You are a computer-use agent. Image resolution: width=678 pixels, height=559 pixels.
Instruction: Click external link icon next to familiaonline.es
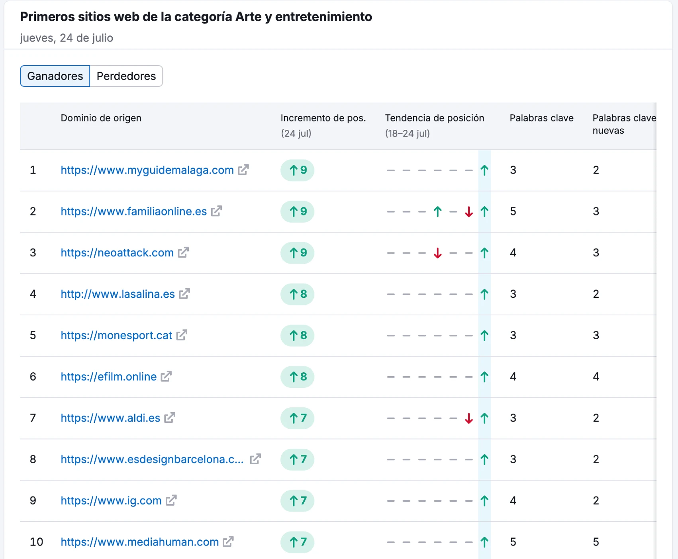216,211
